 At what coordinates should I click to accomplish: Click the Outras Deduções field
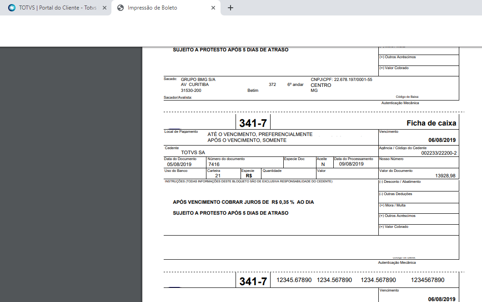click(419, 197)
